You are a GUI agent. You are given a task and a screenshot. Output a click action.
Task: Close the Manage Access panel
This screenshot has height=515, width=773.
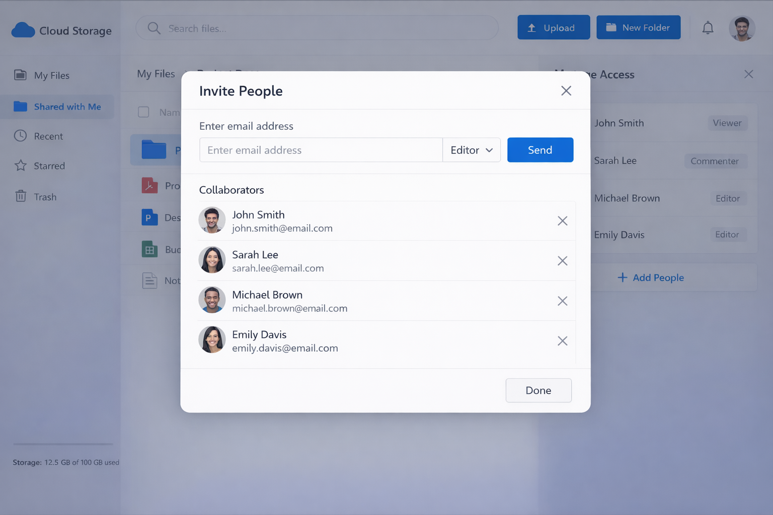(748, 74)
